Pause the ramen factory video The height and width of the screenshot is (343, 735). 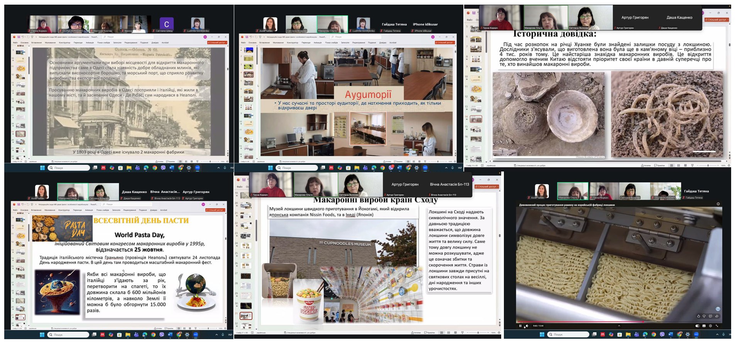coord(520,326)
